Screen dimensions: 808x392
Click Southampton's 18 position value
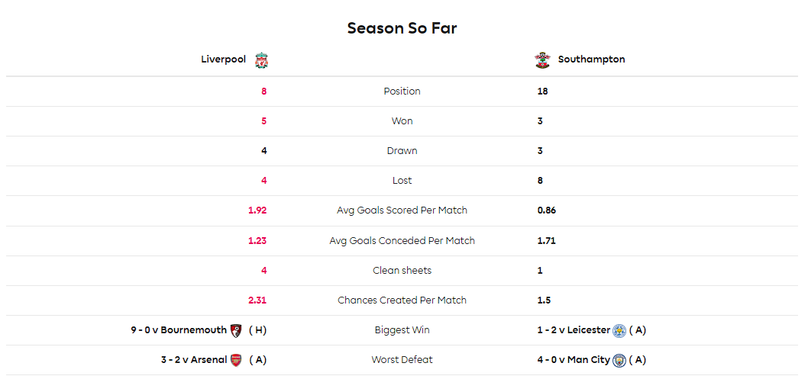click(542, 91)
